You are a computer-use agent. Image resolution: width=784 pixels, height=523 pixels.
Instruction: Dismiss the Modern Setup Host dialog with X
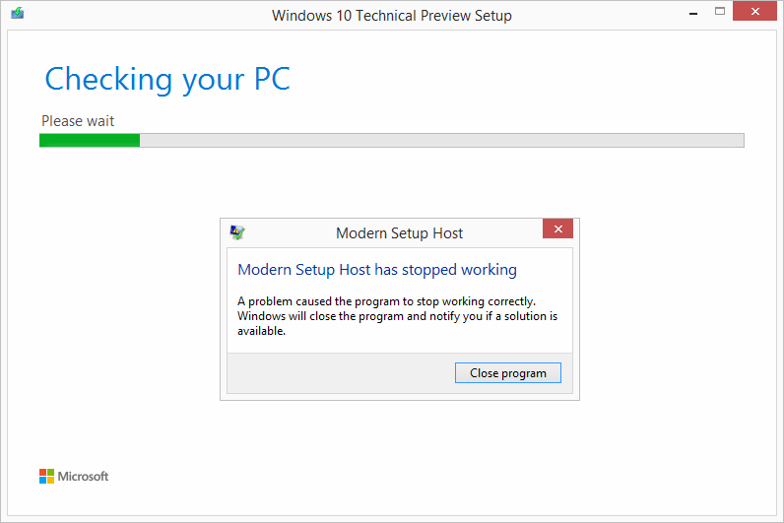(558, 229)
